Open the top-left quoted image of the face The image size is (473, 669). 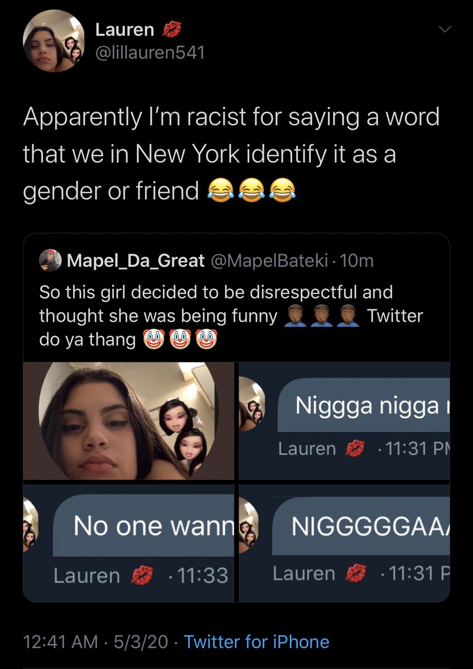(129, 420)
